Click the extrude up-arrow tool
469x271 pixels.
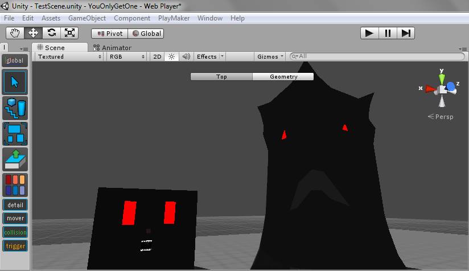15,159
